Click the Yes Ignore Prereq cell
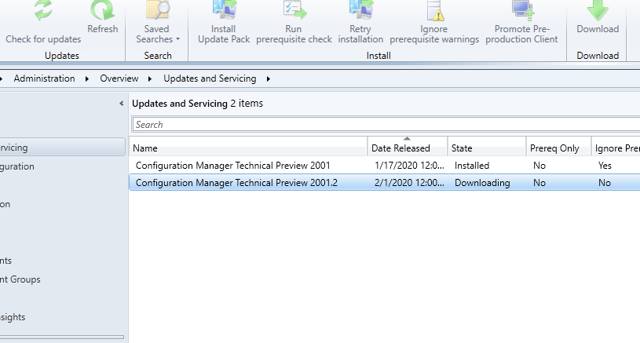 click(x=605, y=165)
